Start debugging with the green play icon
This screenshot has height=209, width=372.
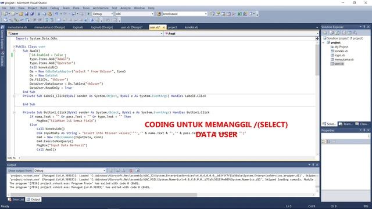(x=88, y=14)
